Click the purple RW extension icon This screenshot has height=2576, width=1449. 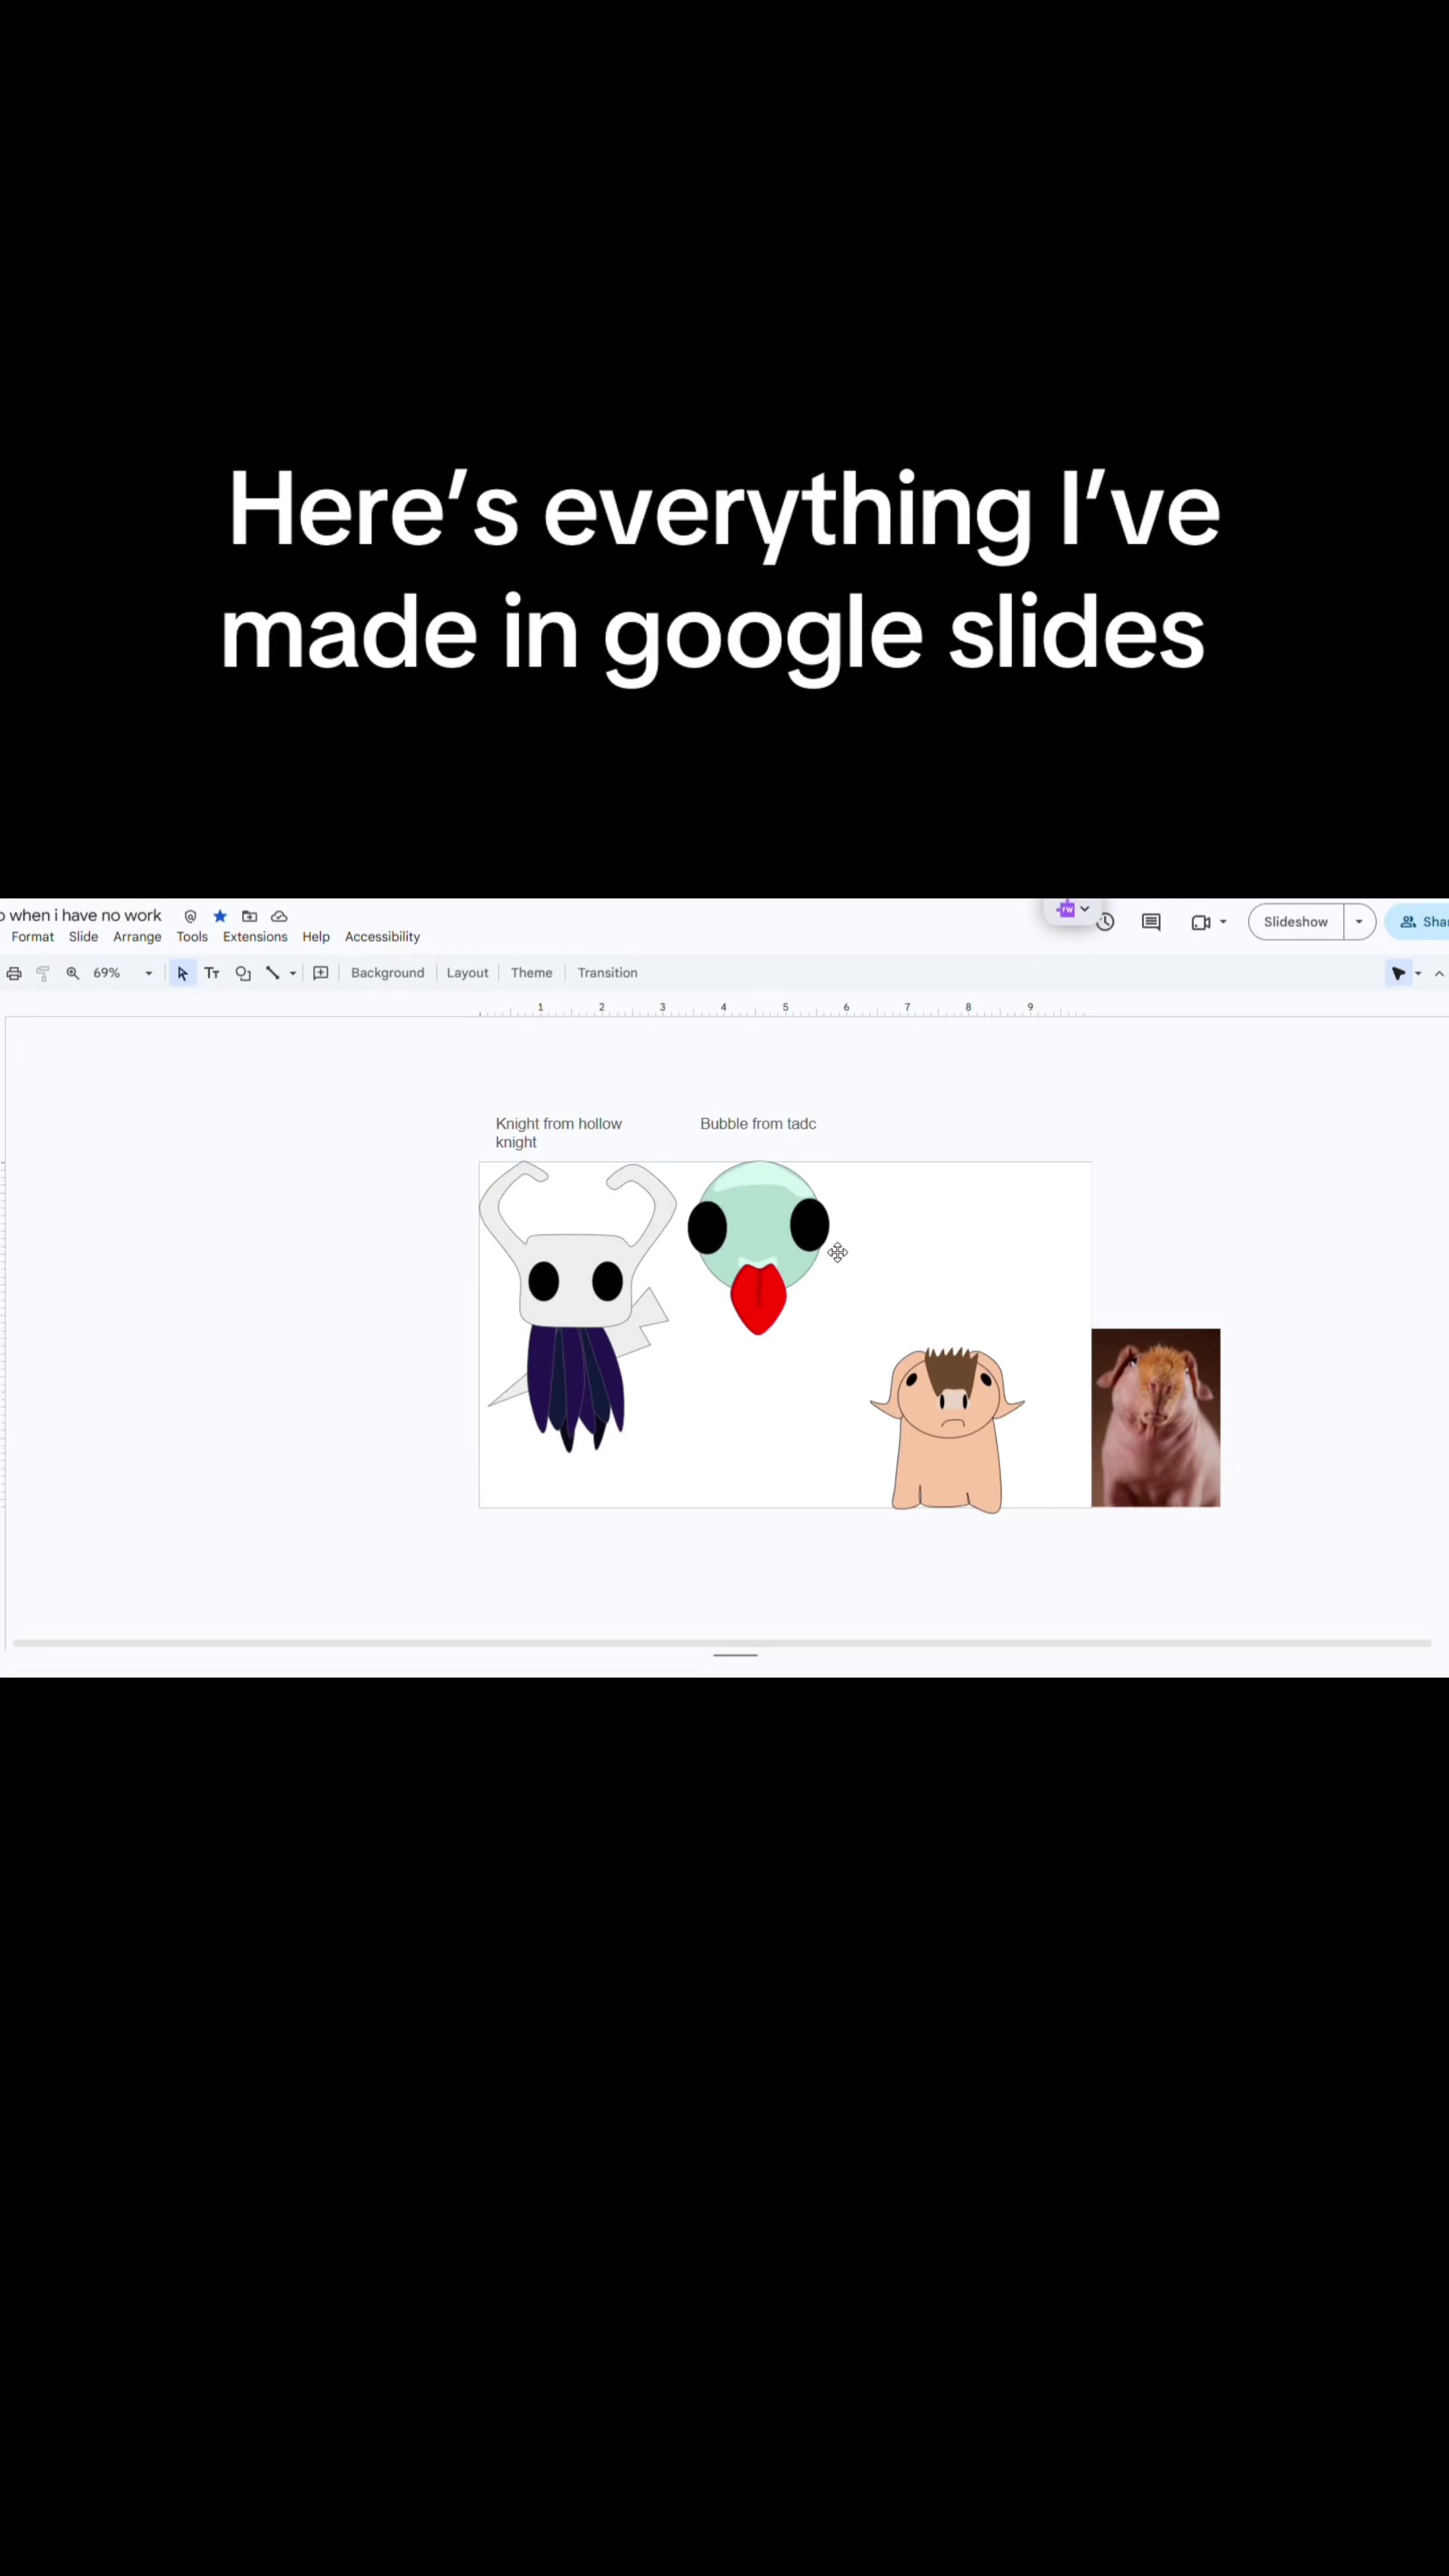tap(1066, 909)
